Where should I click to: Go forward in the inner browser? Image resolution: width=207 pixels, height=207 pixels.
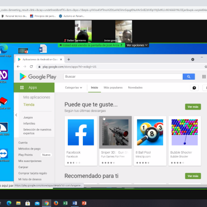tap(25, 67)
